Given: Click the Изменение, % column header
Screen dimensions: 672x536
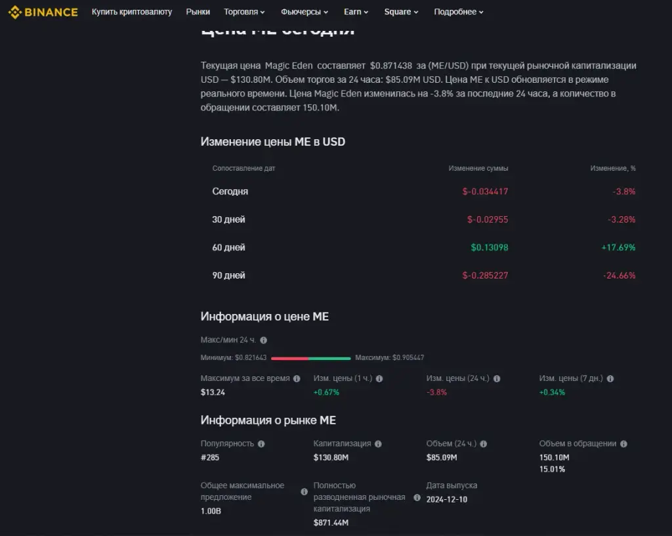Looking at the screenshot, I should (613, 169).
